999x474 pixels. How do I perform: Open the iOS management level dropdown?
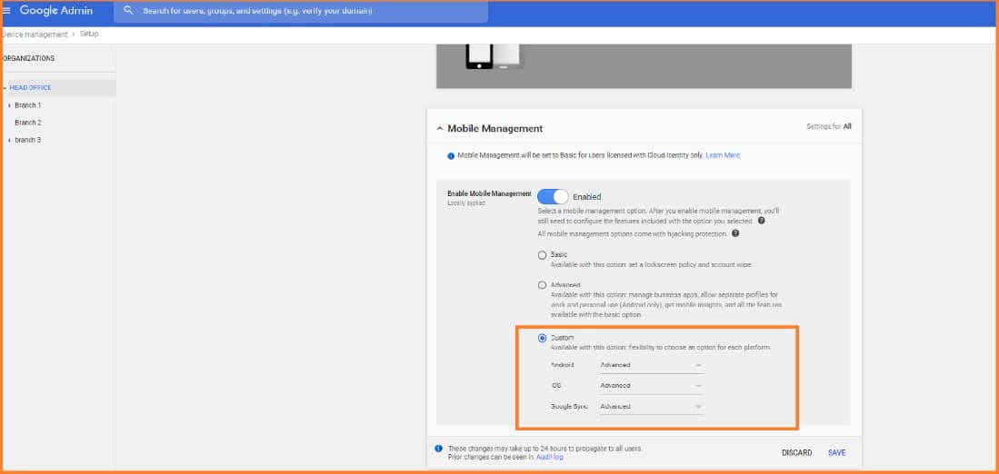point(651,386)
